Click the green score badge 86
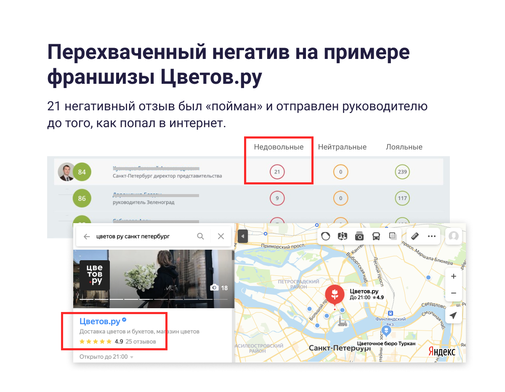 (x=82, y=198)
